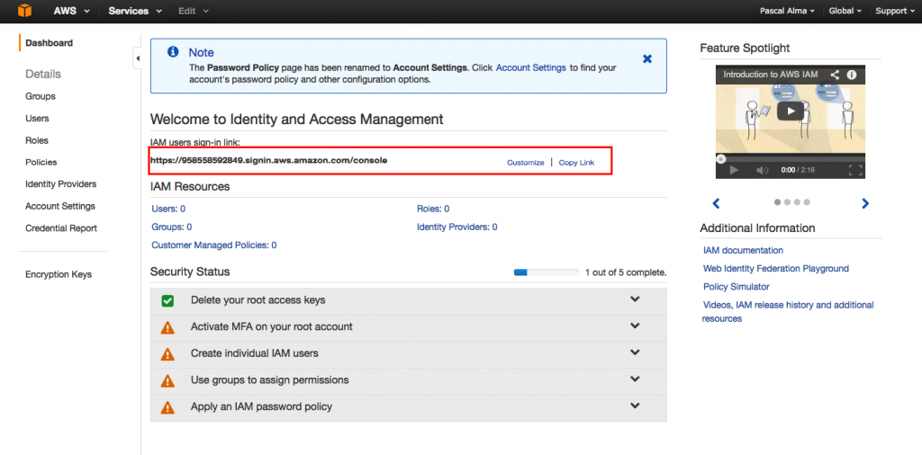Viewport: 922px width, 455px height.
Task: Open Policies in the sidebar
Action: pos(41,162)
